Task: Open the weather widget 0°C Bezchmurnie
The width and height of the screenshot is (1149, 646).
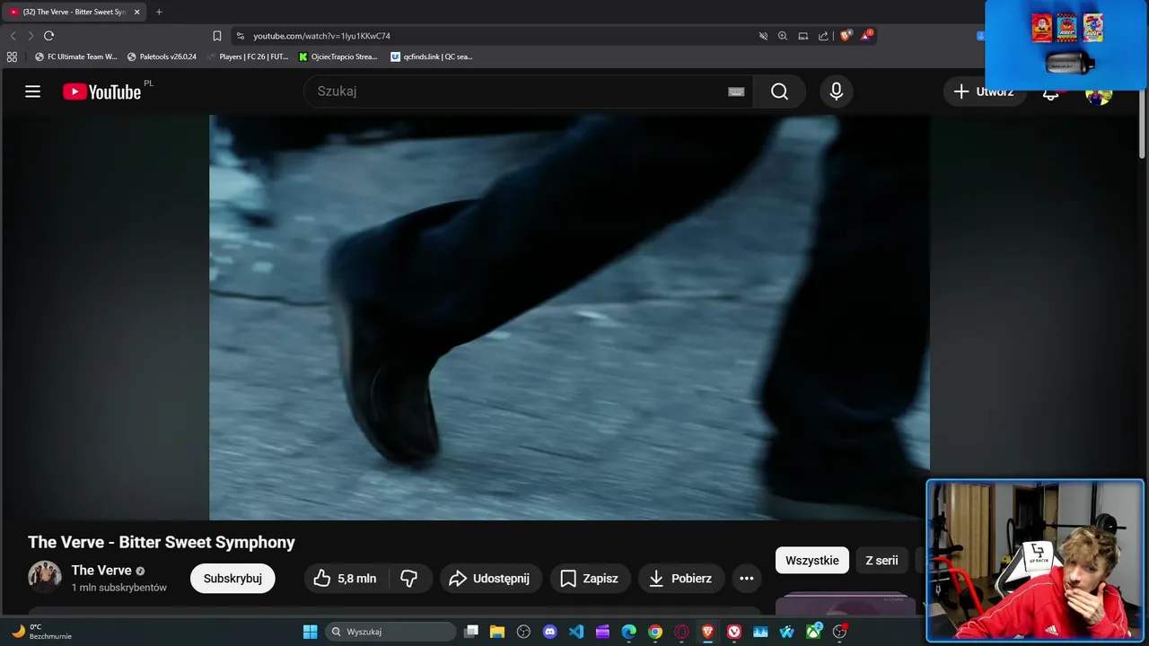Action: (x=41, y=632)
